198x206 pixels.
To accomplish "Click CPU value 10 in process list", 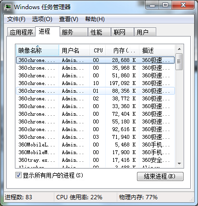I will [96, 83].
